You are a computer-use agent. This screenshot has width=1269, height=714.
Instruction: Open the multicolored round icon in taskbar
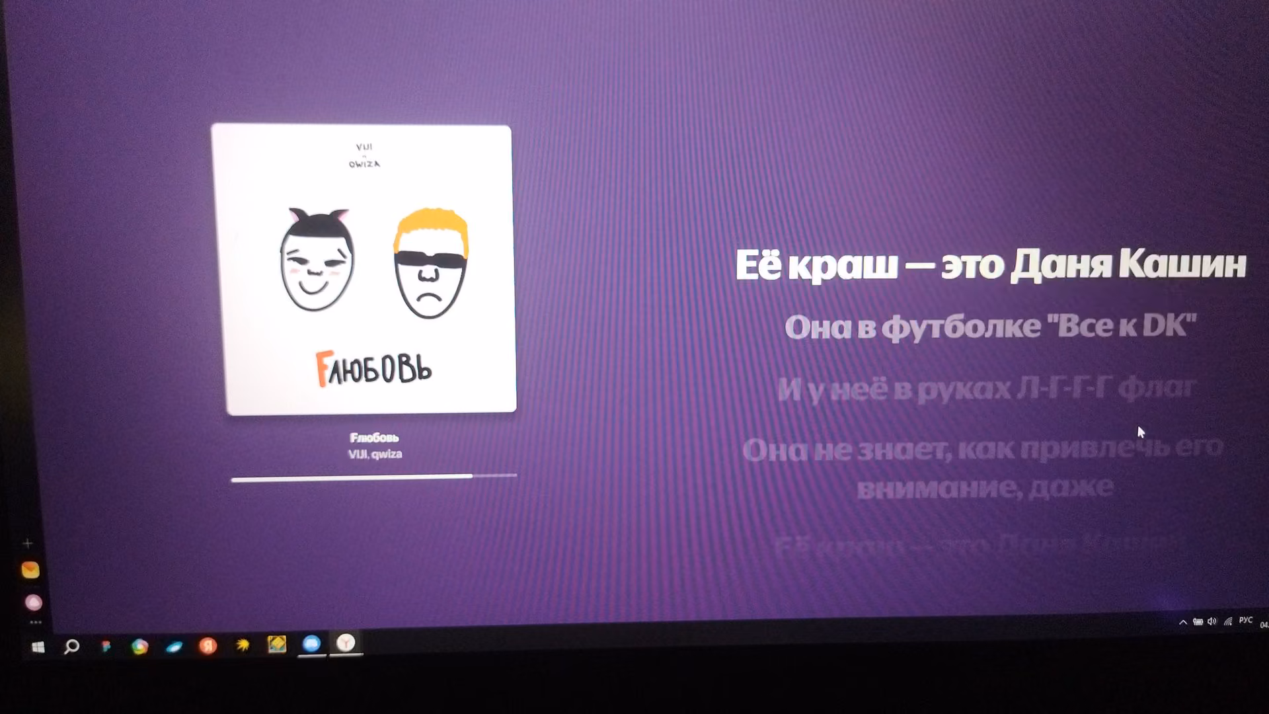[139, 647]
